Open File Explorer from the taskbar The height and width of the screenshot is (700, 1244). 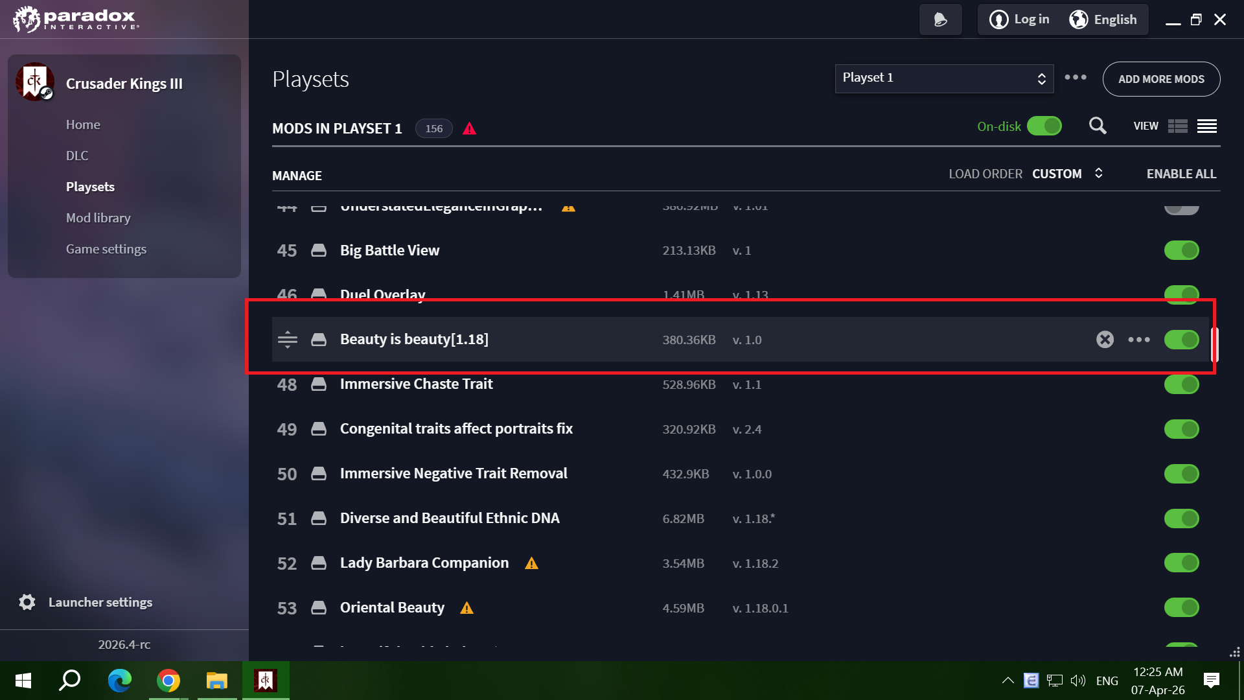coord(217,681)
